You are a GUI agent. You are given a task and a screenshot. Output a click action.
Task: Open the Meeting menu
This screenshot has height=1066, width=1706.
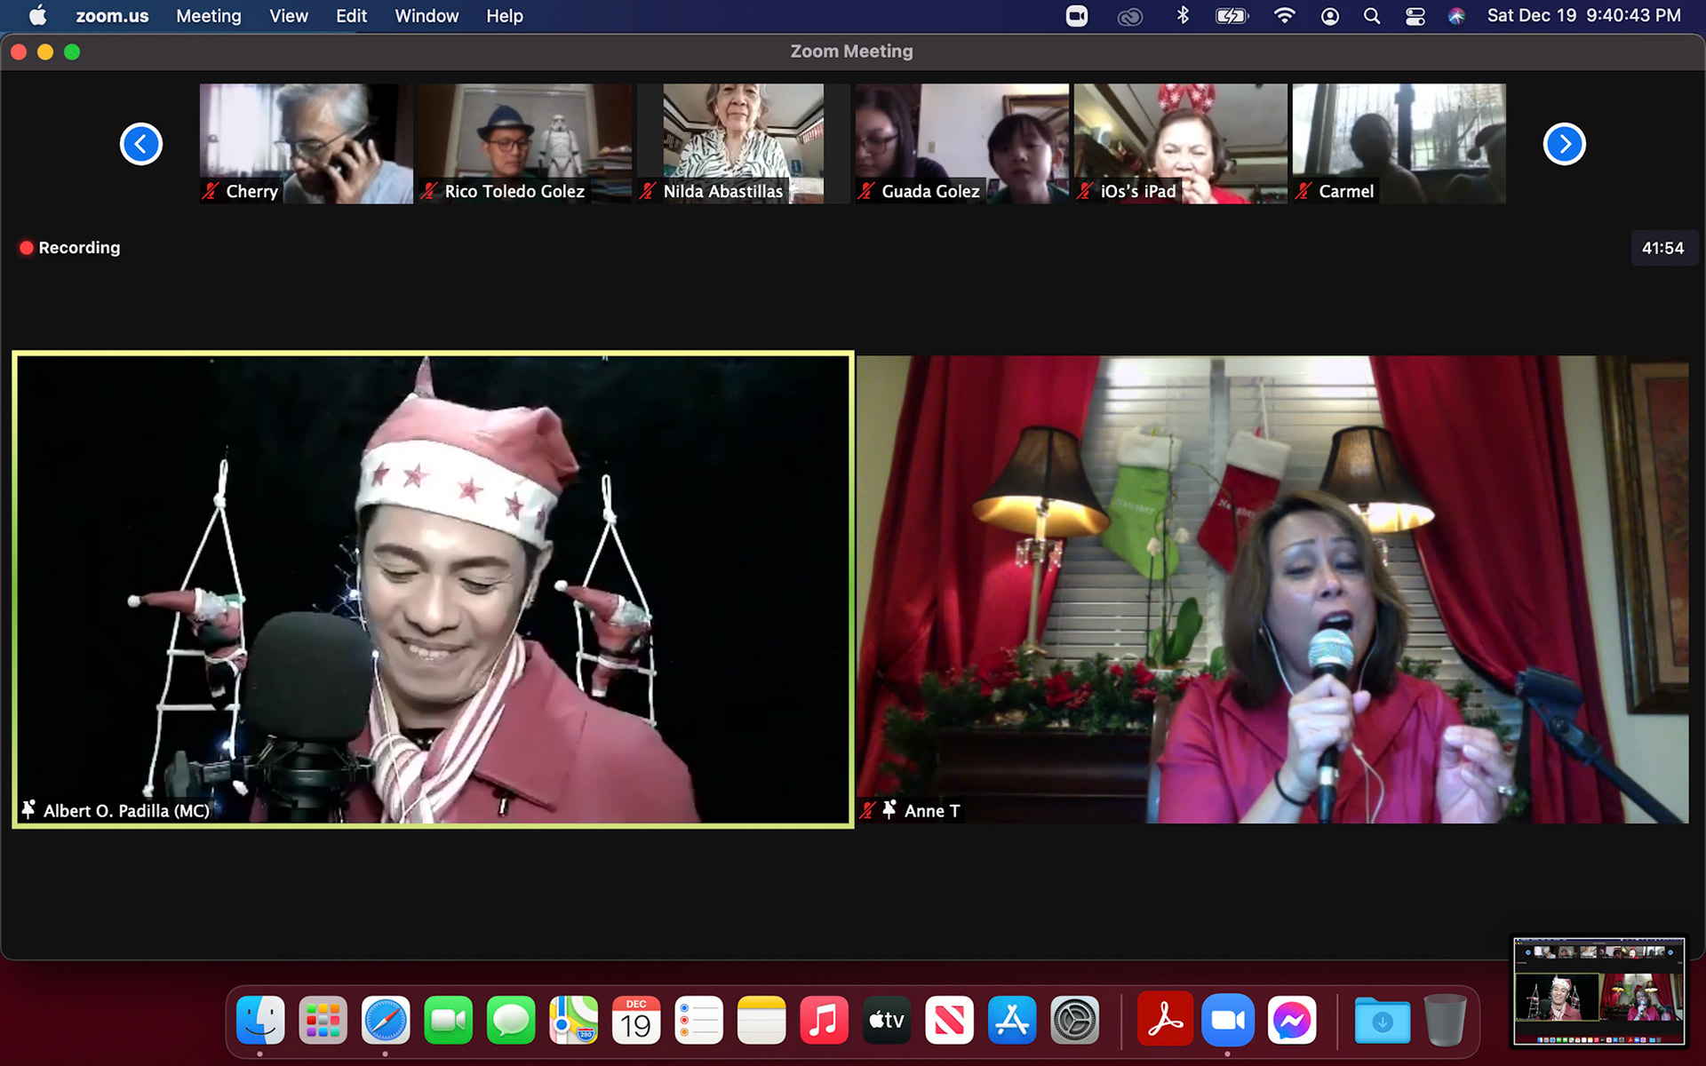[208, 16]
